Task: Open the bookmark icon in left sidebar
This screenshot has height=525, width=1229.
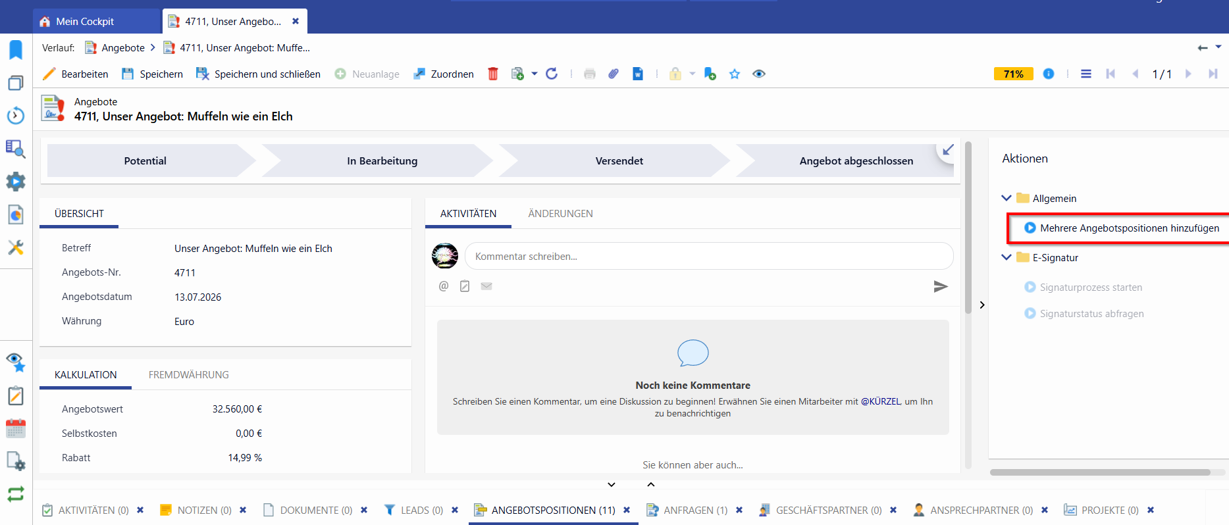Action: tap(16, 49)
